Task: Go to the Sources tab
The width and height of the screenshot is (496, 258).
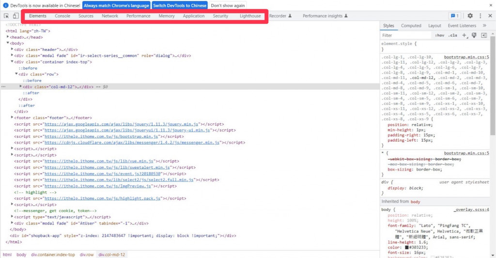Action: click(x=86, y=16)
